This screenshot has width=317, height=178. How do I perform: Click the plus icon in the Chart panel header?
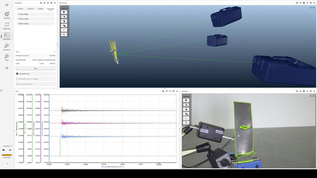[x=170, y=91]
